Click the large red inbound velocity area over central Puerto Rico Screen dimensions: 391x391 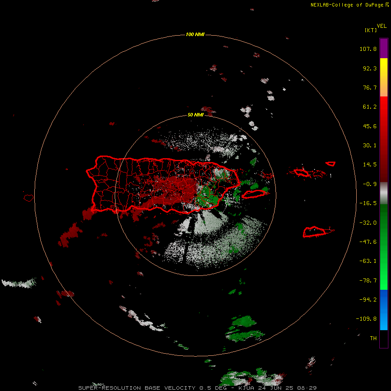(172, 191)
